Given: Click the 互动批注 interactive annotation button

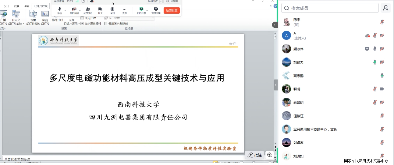Looking at the screenshot, I should coord(153,1).
